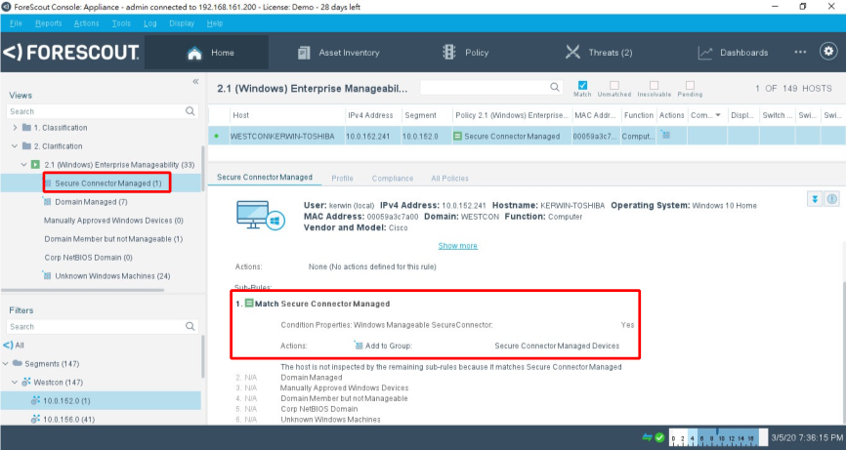846x450 pixels.
Task: Toggle the Irresolvable checkbox
Action: (x=654, y=85)
